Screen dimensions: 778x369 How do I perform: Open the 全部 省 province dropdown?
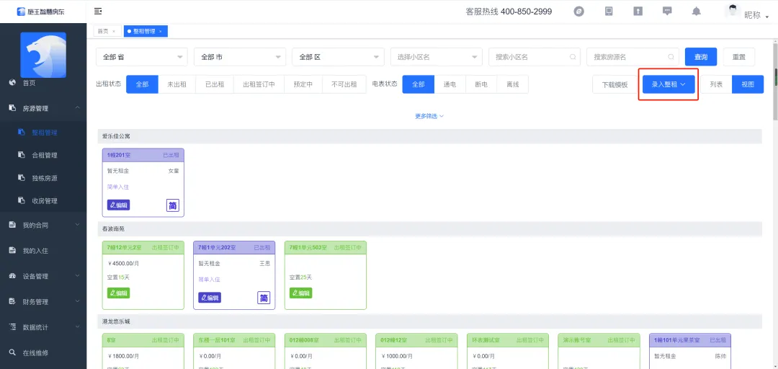(141, 57)
